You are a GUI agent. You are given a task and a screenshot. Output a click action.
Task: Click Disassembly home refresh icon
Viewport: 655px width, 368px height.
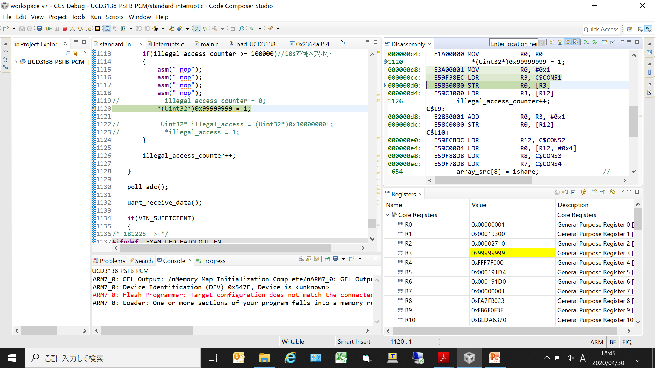[x=560, y=42]
